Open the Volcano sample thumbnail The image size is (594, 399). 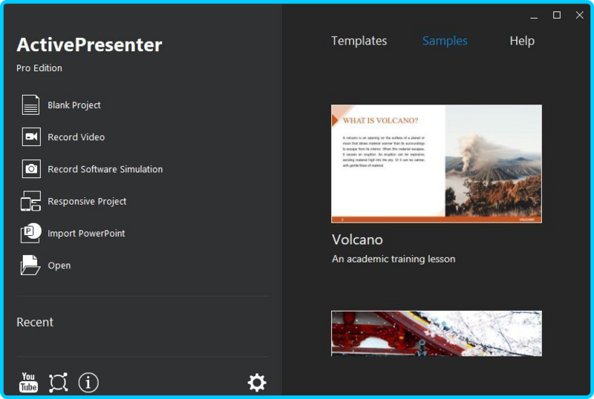437,164
